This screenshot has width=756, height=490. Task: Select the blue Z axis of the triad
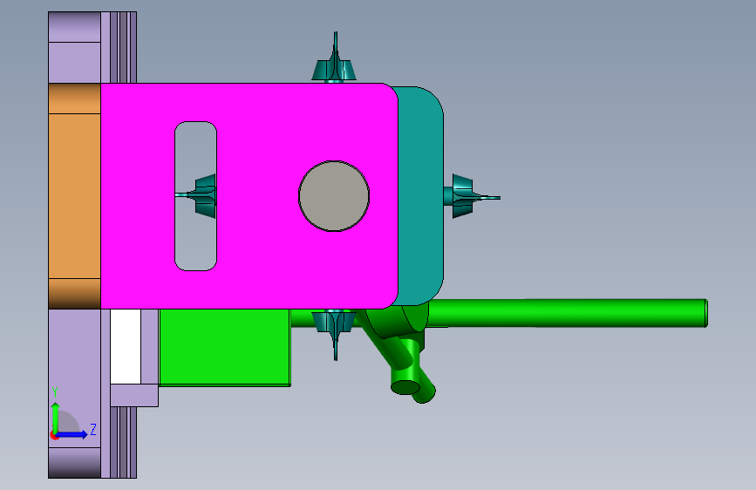click(72, 434)
